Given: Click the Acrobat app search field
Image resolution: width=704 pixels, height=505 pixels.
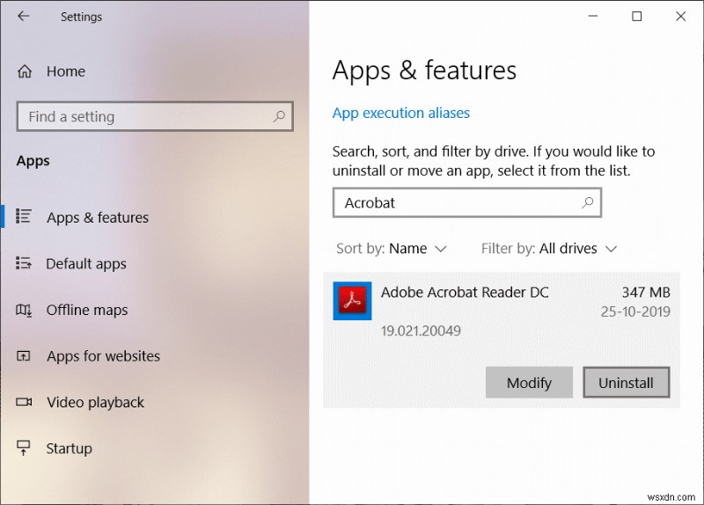Looking at the screenshot, I should point(467,203).
